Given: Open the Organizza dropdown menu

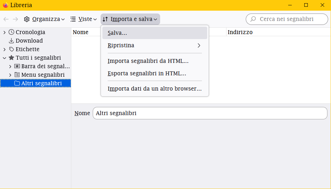Looking at the screenshot, I should pos(44,19).
